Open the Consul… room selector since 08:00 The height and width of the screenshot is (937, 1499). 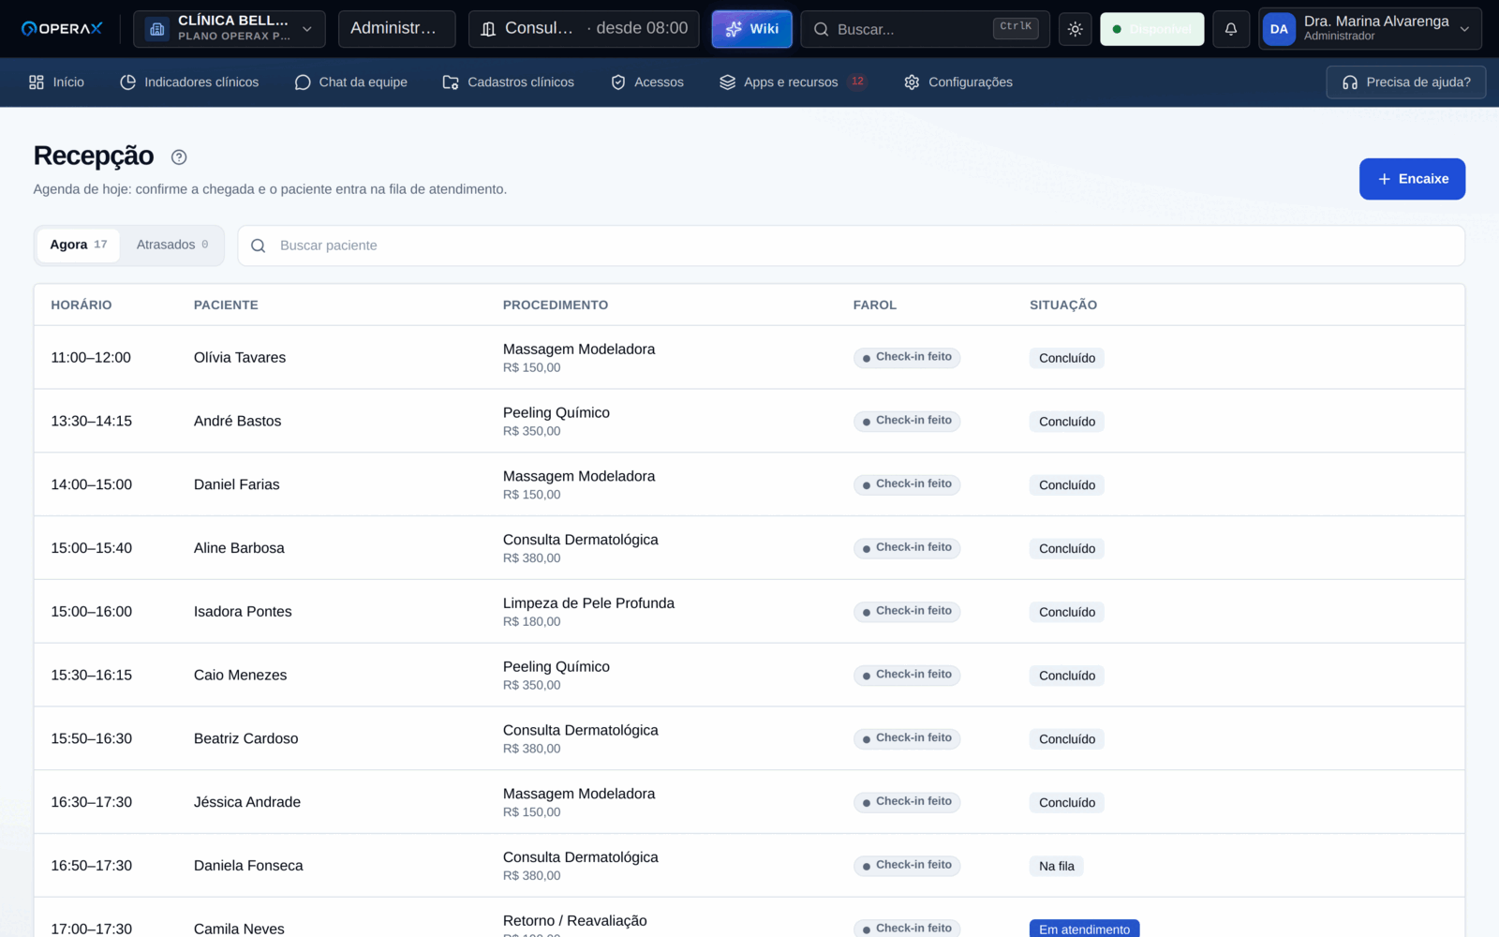(x=584, y=29)
